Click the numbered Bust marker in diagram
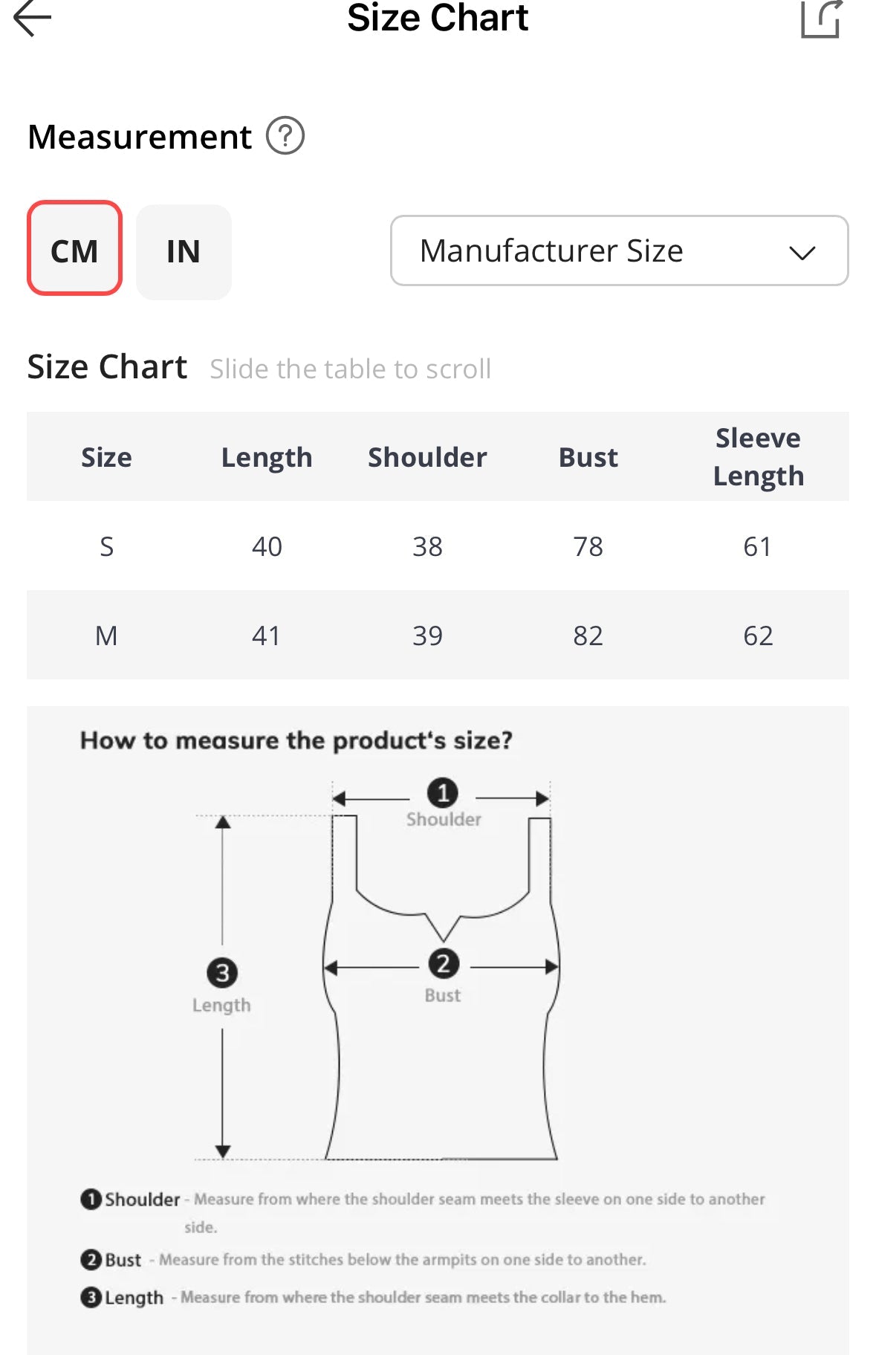876x1355 pixels. point(444,964)
